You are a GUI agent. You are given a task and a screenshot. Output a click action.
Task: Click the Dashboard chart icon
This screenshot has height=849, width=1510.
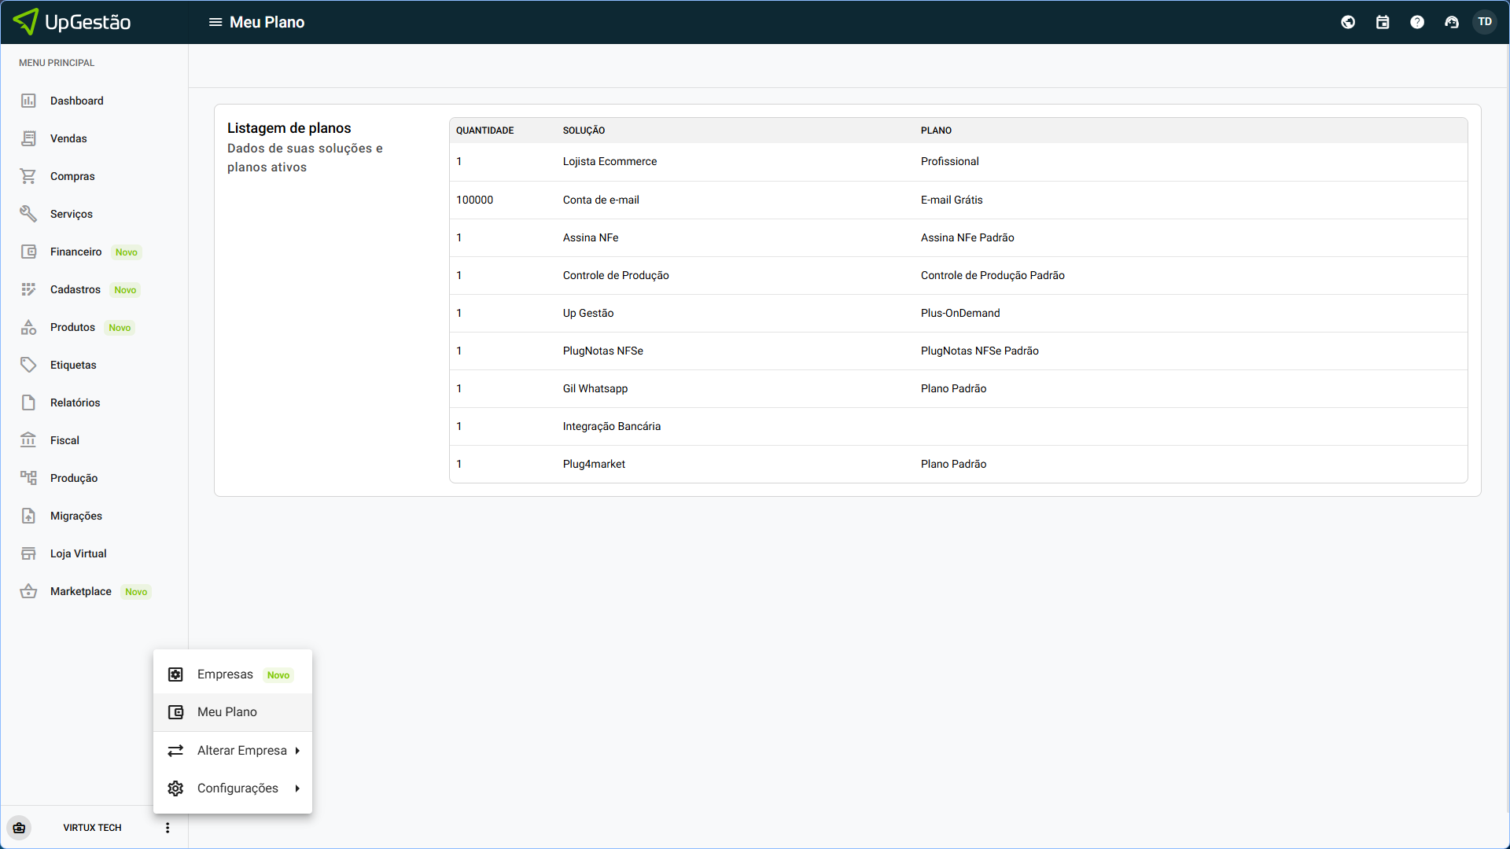click(x=28, y=101)
